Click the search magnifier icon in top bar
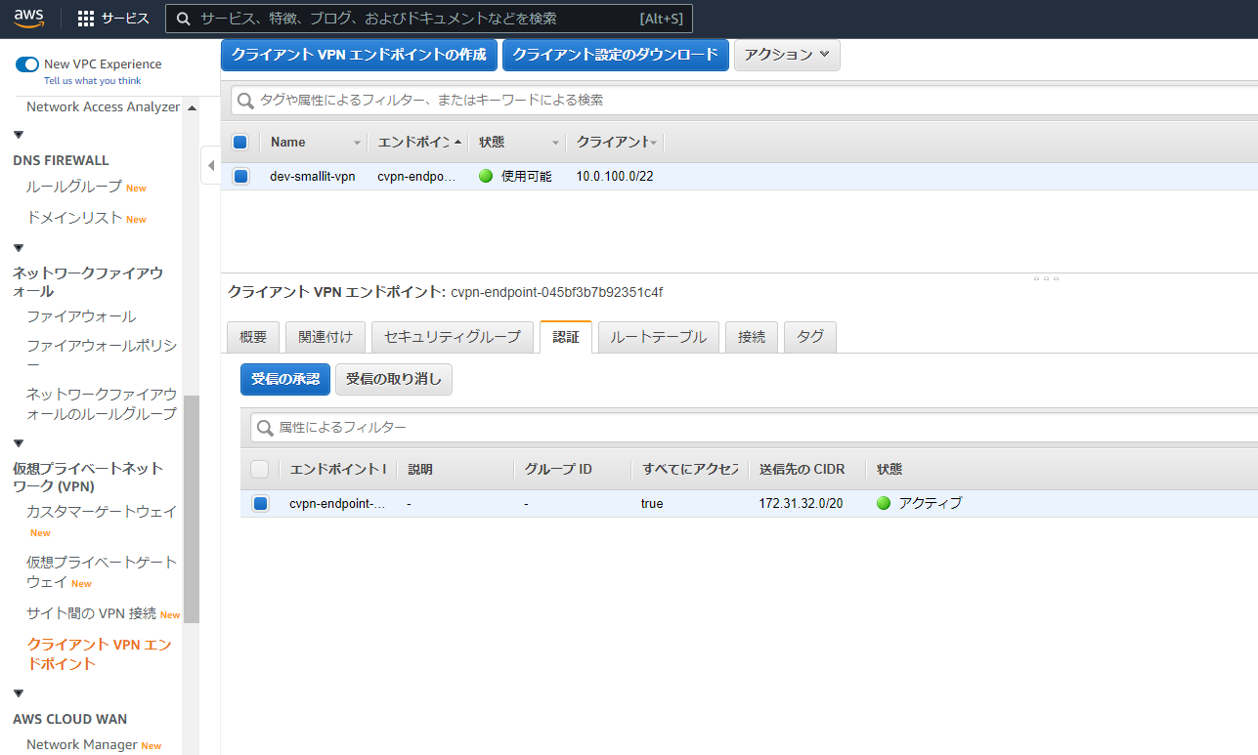 (183, 19)
